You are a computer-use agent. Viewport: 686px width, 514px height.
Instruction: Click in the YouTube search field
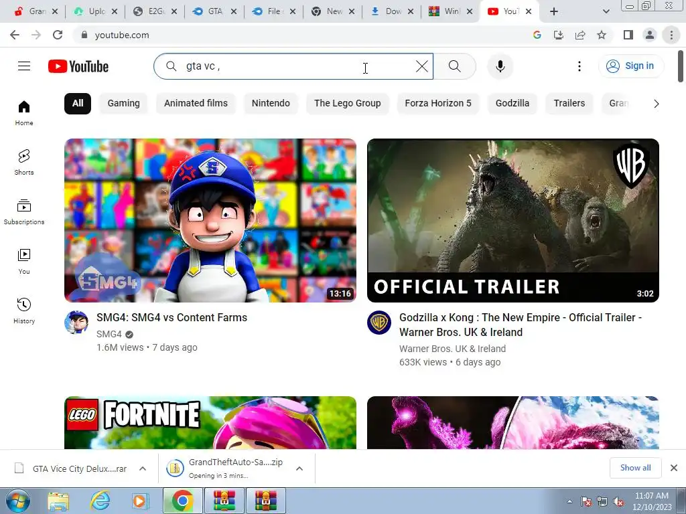click(293, 66)
